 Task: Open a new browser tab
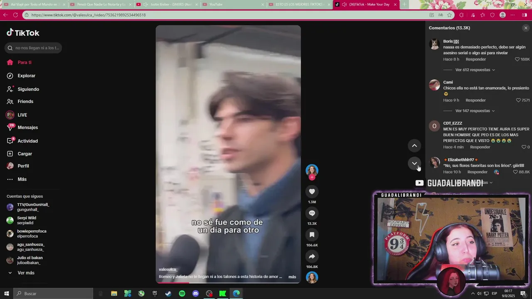(404, 5)
